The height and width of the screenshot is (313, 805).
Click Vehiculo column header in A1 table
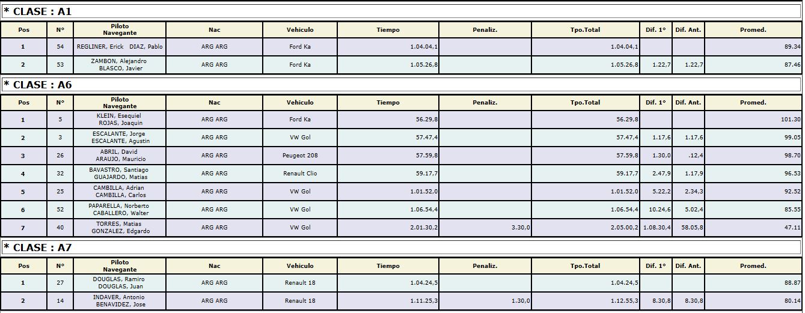click(x=299, y=29)
